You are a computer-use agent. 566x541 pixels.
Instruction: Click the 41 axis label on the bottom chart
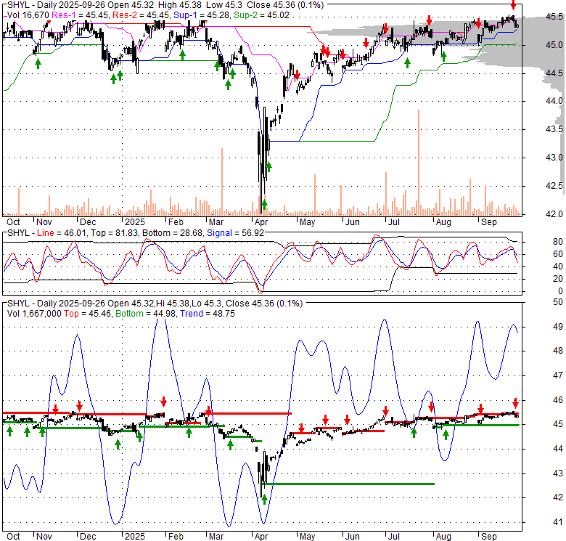pyautogui.click(x=558, y=522)
